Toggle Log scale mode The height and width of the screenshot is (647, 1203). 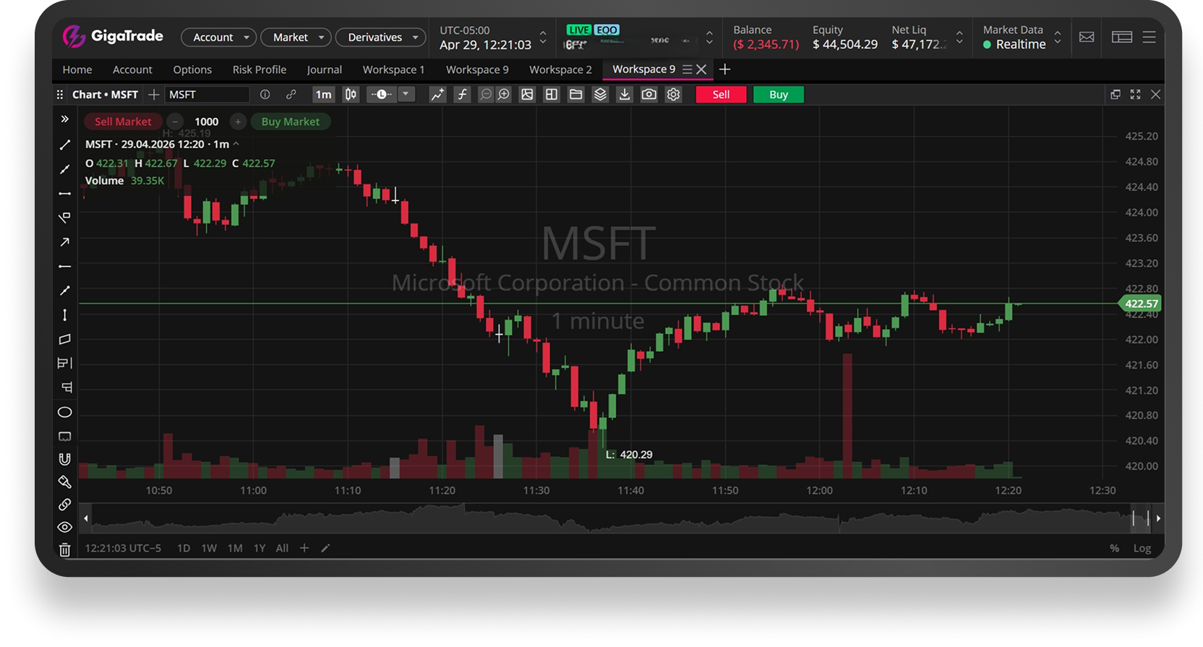pos(1142,548)
